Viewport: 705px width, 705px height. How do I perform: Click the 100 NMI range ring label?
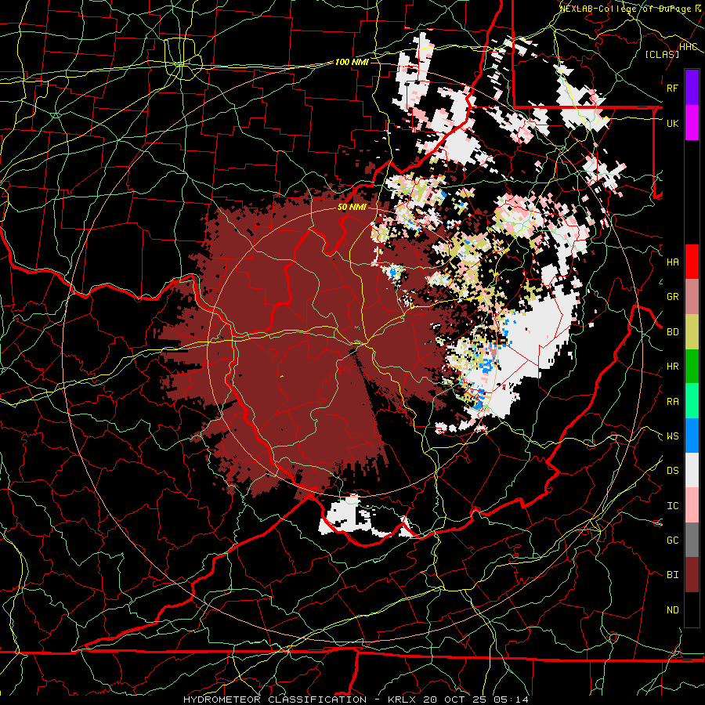click(352, 62)
